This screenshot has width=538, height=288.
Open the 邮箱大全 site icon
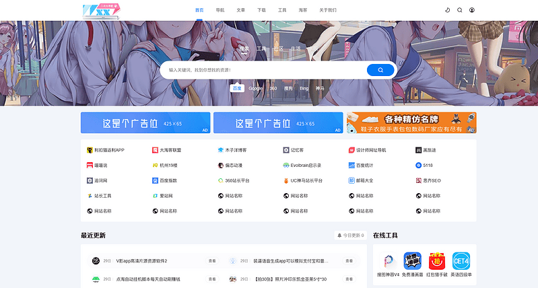351,181
